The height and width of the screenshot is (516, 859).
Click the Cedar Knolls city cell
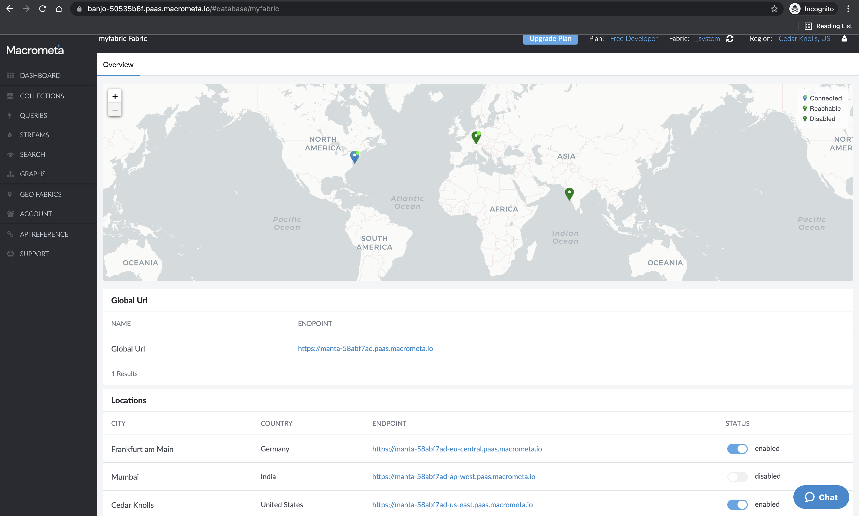(x=132, y=505)
